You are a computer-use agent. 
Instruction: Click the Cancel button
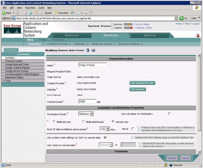tap(185, 158)
